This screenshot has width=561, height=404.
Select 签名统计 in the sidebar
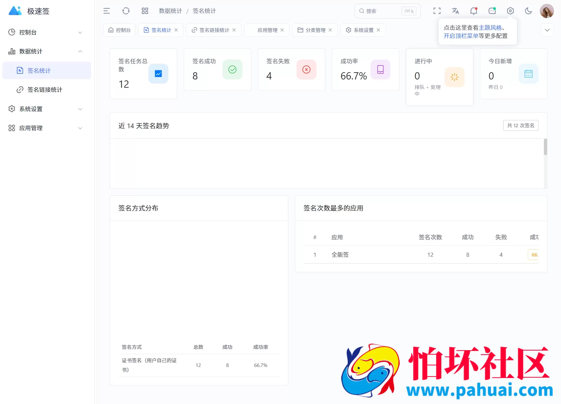[47, 71]
